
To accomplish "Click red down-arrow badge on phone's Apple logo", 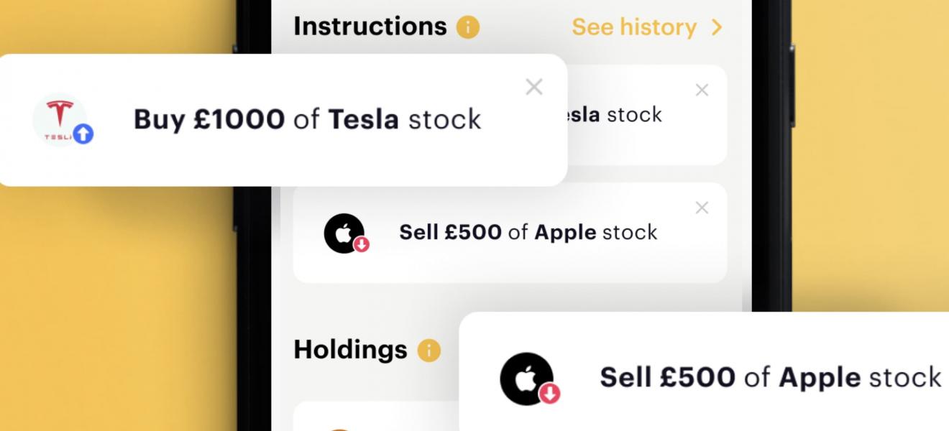I will (x=362, y=245).
